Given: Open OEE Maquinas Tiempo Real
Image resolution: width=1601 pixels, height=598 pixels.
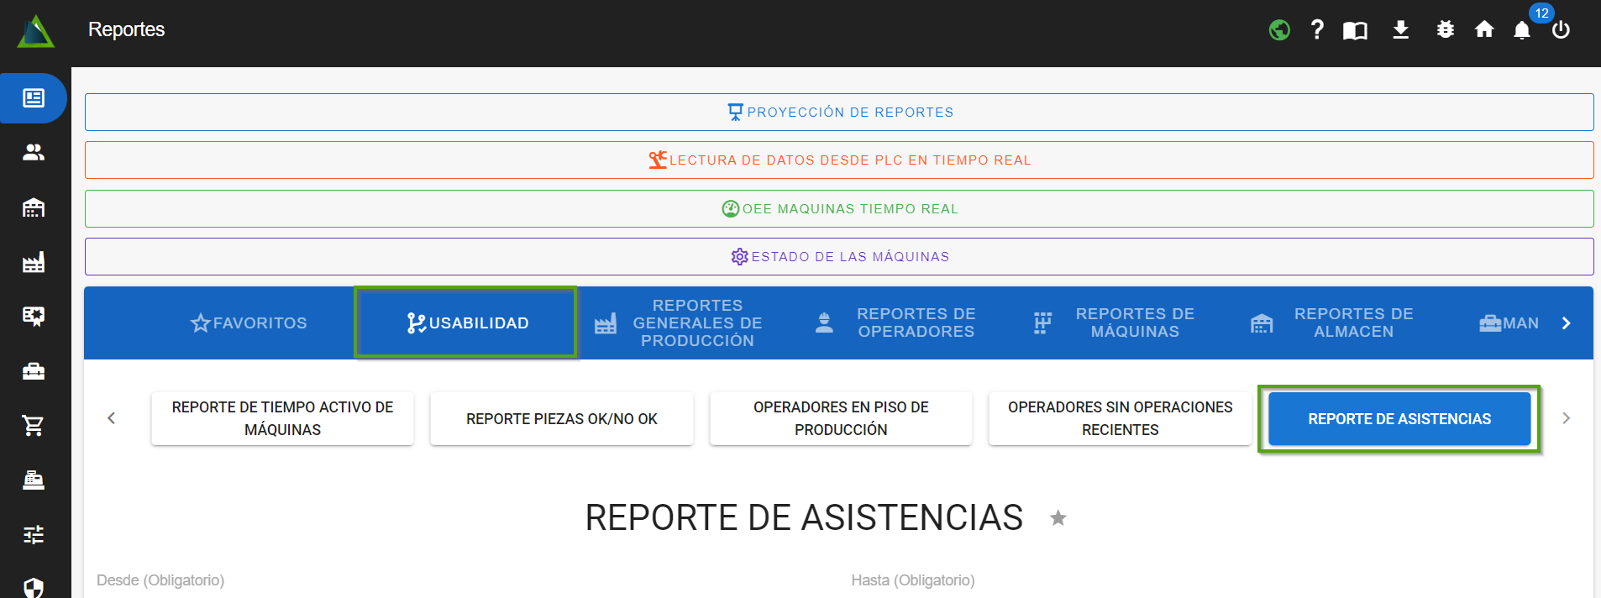Looking at the screenshot, I should (x=838, y=209).
